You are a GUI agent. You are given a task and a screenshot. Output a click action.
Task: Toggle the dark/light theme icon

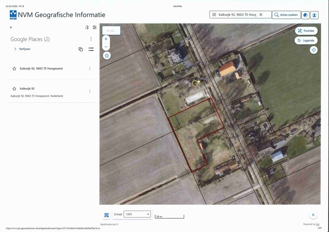pyautogui.click(x=305, y=15)
